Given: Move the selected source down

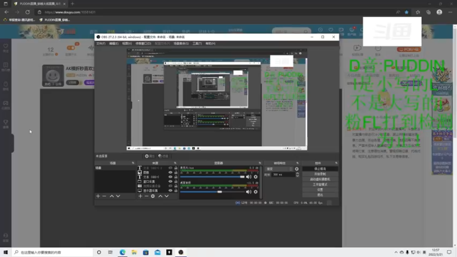Looking at the screenshot, I should tap(167, 196).
